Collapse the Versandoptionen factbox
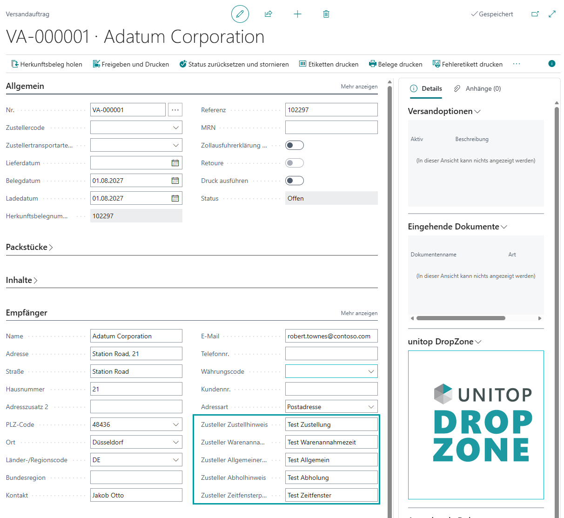 [444, 111]
